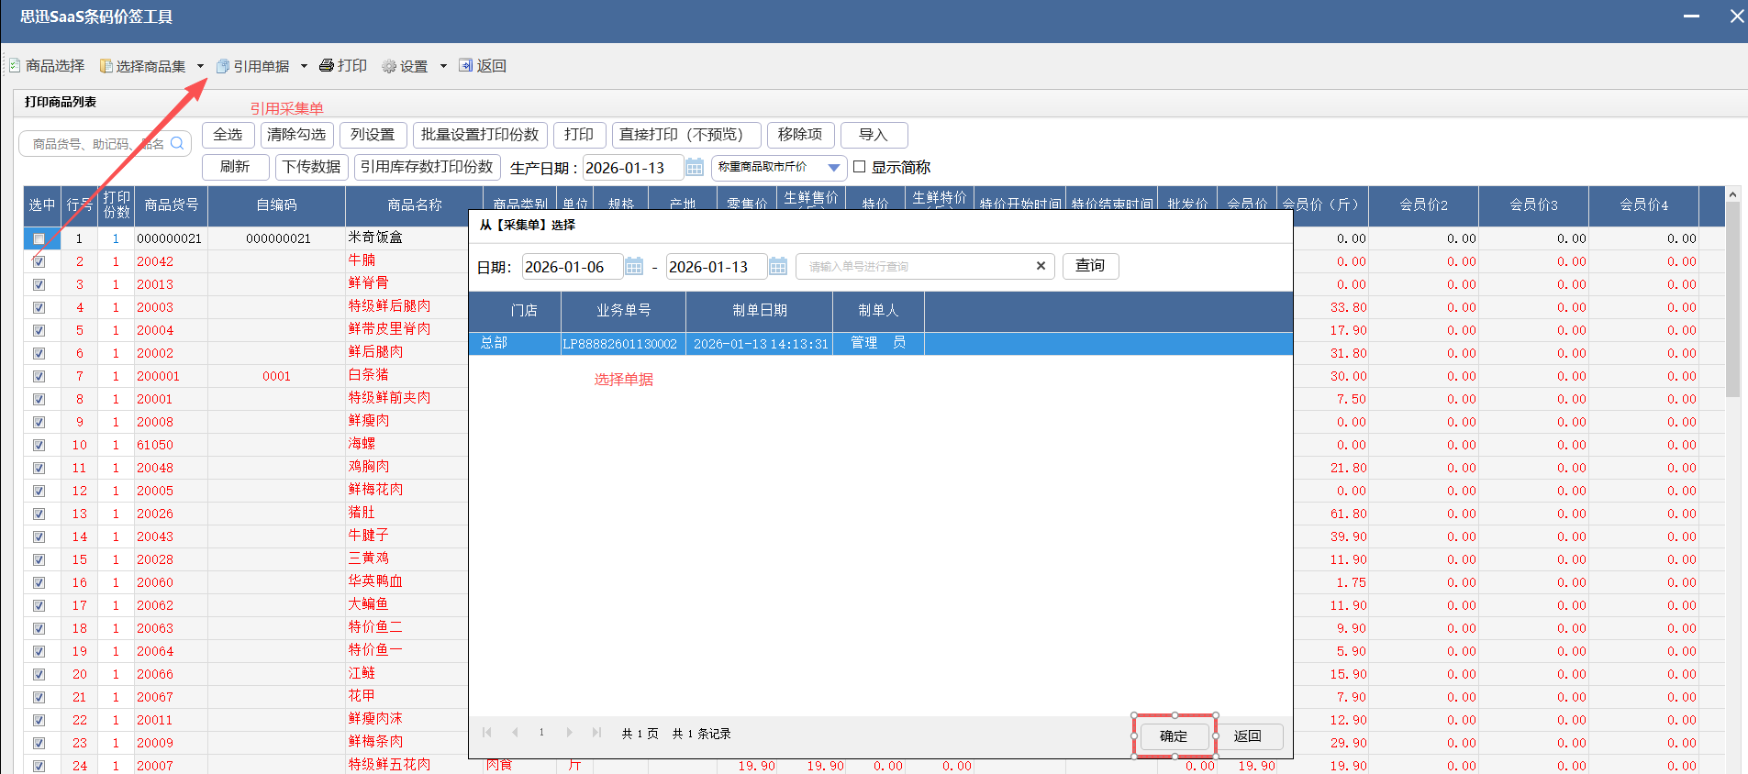Click the 商品选择 toolbar icon

click(x=15, y=66)
